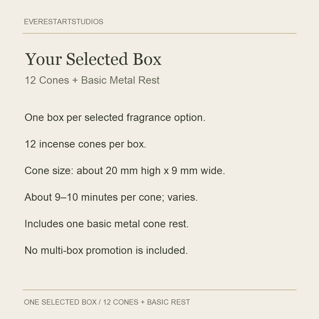
Task: Click 'Includes one basic metal cone rest' text
Action: [107, 224]
